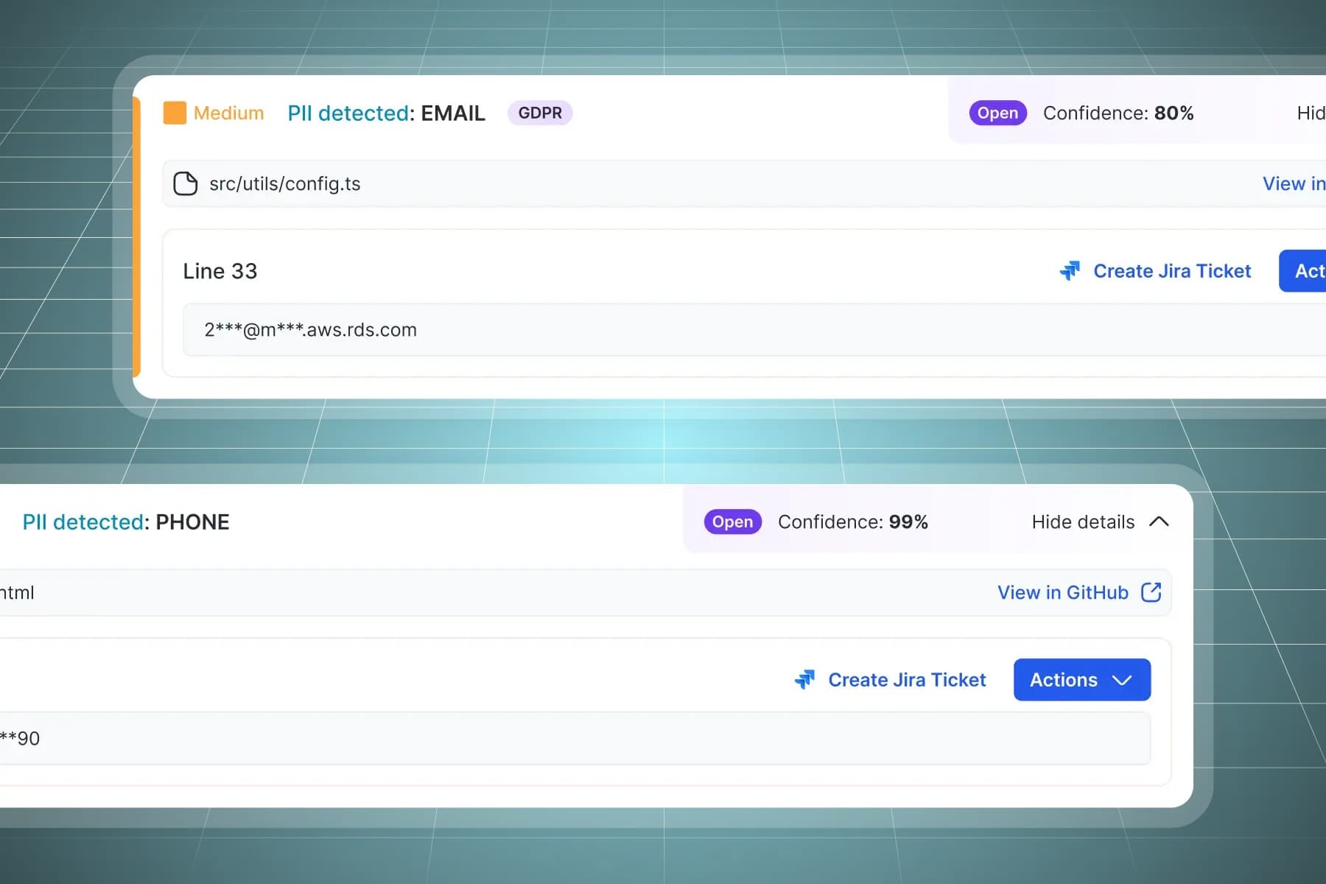This screenshot has height=884, width=1326.
Task: Click the Jira logo in the PHONE card
Action: click(804, 679)
